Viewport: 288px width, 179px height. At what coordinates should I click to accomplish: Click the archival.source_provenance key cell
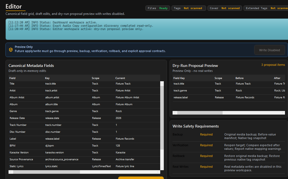(x=62, y=159)
